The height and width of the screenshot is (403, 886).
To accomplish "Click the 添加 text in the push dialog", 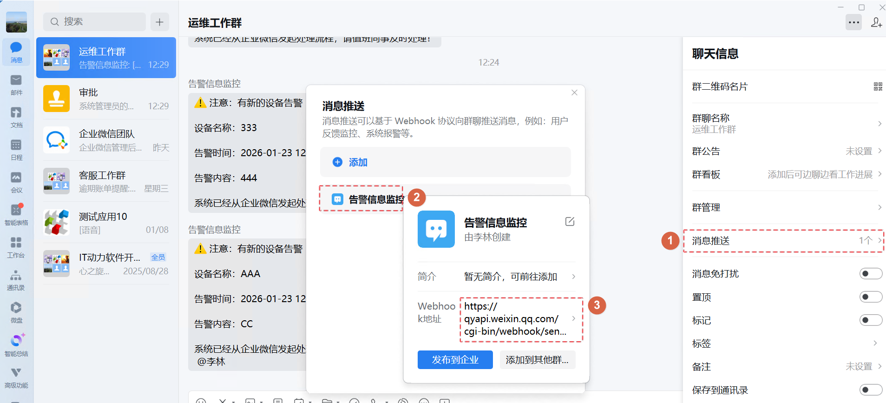I will point(358,162).
